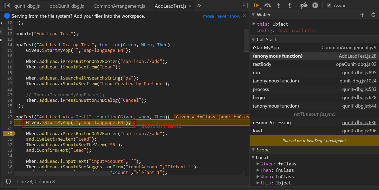Open qunit-dbg.js:636 source link
Screen dimensions: 379x190
coord(359,123)
